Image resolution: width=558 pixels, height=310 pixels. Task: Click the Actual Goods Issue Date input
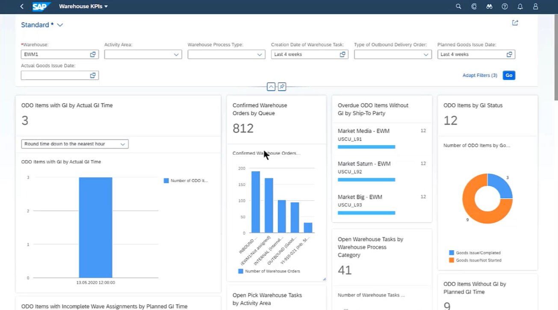coord(55,76)
